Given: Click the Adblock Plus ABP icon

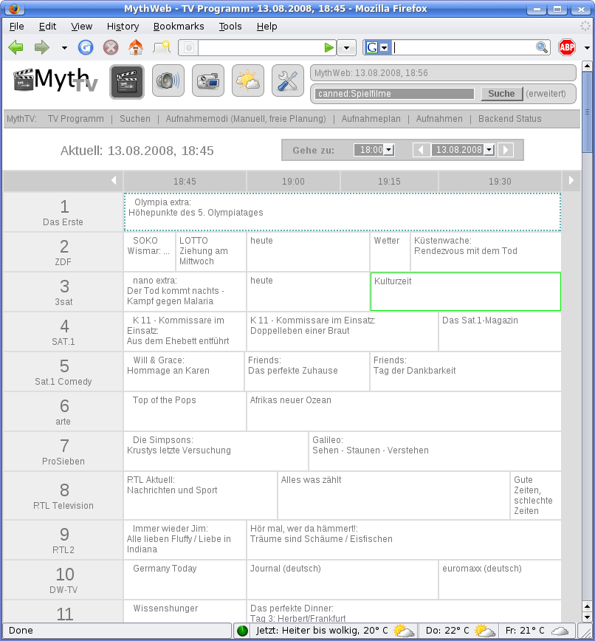Looking at the screenshot, I should [566, 48].
